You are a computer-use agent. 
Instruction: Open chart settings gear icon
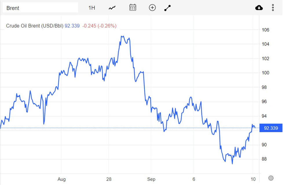coord(271,178)
